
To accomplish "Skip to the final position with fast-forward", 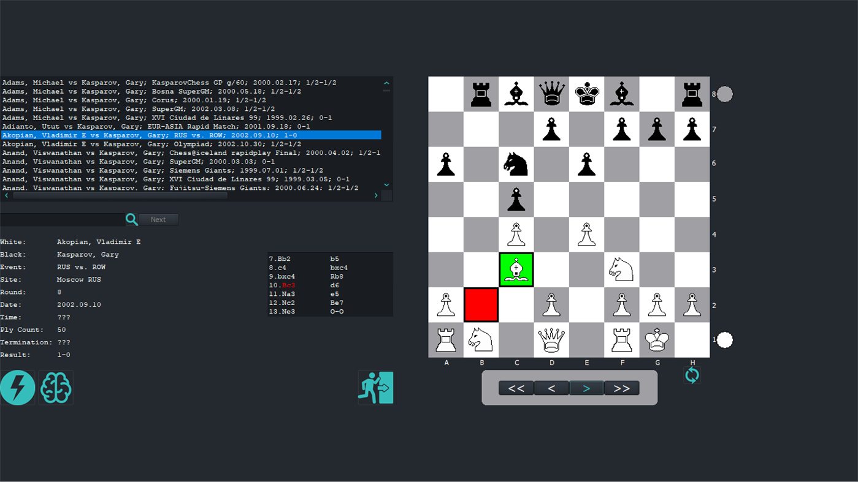I will [x=621, y=388].
